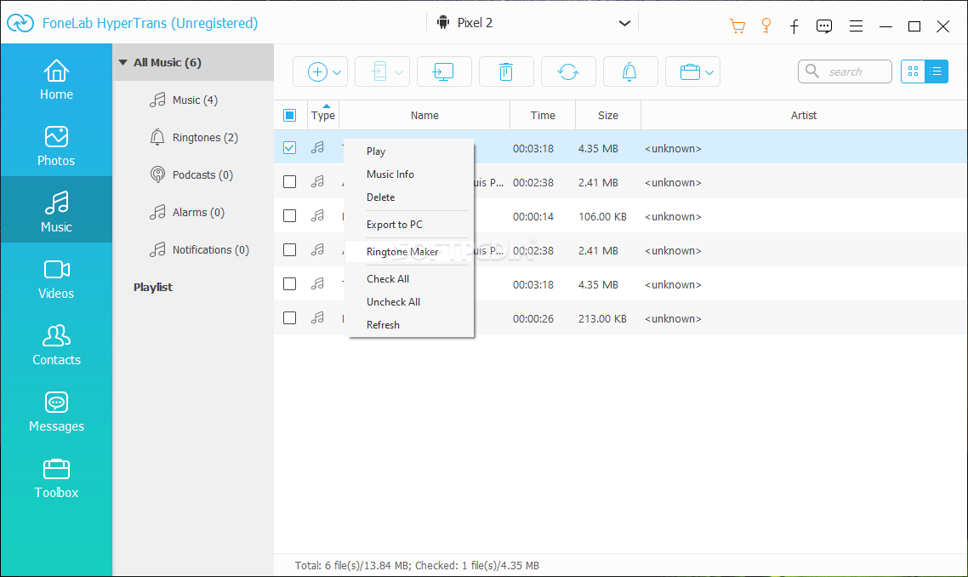Select Notifications (0) category
Screen dimensions: 968x577
coord(199,249)
